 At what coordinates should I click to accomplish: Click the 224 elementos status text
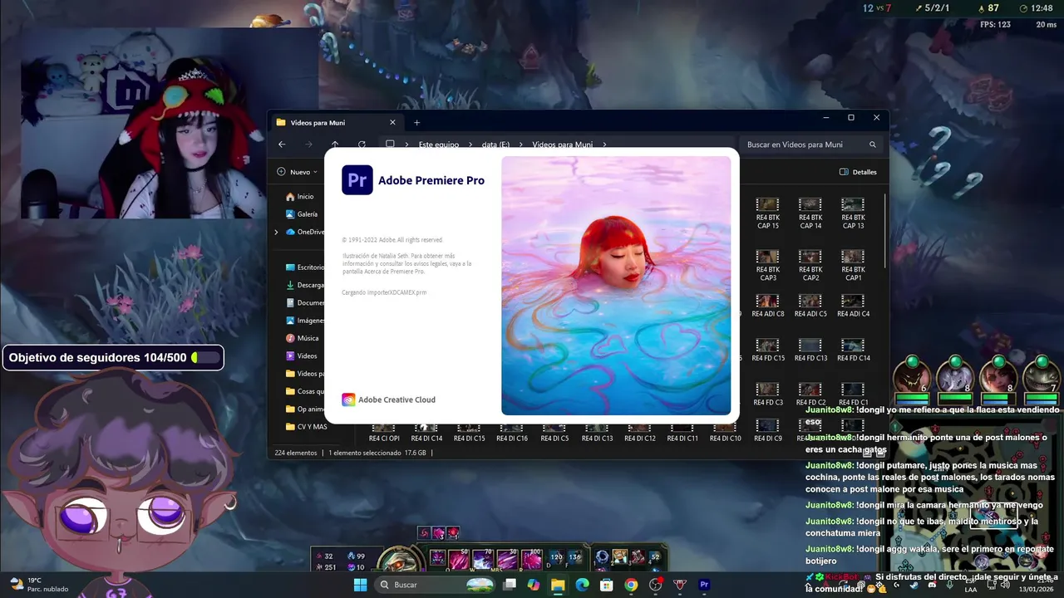point(296,453)
